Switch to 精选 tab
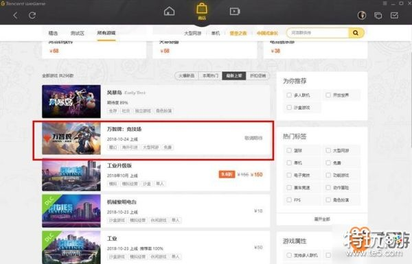Viewport: 412px width, 264px height. pyautogui.click(x=53, y=33)
